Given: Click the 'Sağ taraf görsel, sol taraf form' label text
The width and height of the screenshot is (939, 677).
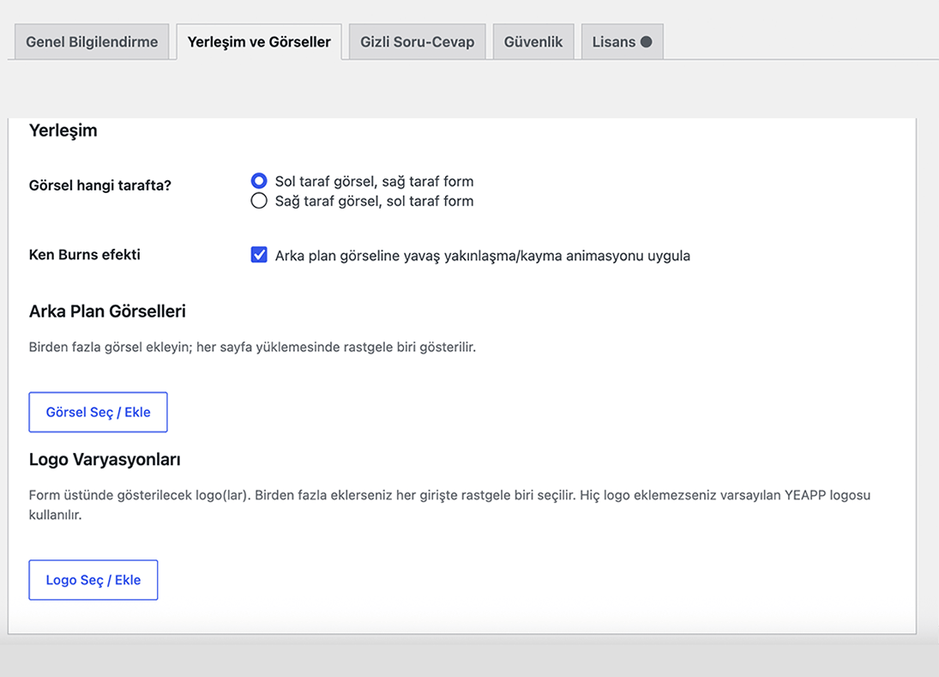Looking at the screenshot, I should [x=374, y=202].
